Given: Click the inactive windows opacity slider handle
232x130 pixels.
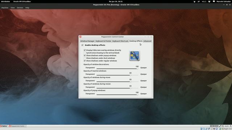Looking at the screenshot, I should 130,75.
